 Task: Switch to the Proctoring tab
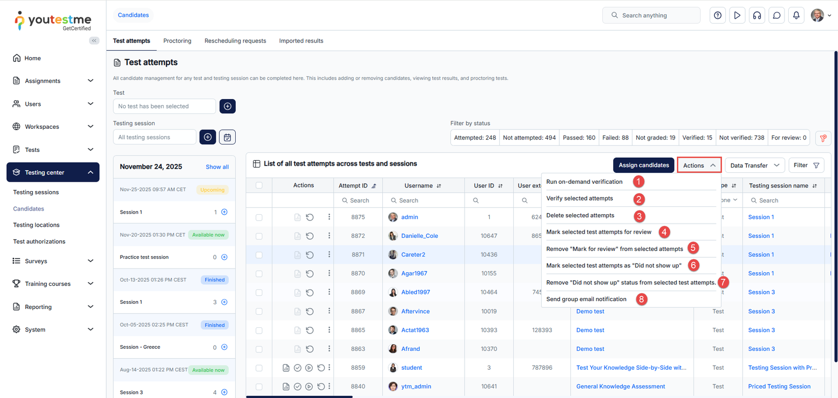tap(177, 41)
